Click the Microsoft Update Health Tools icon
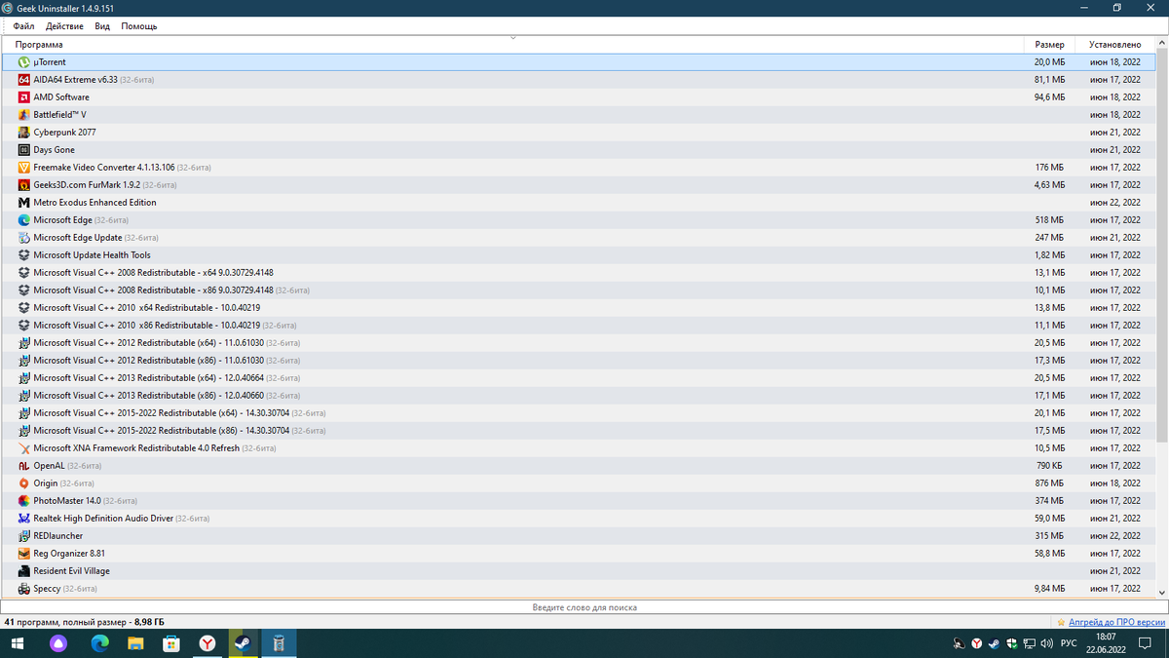The height and width of the screenshot is (658, 1169). pos(24,255)
